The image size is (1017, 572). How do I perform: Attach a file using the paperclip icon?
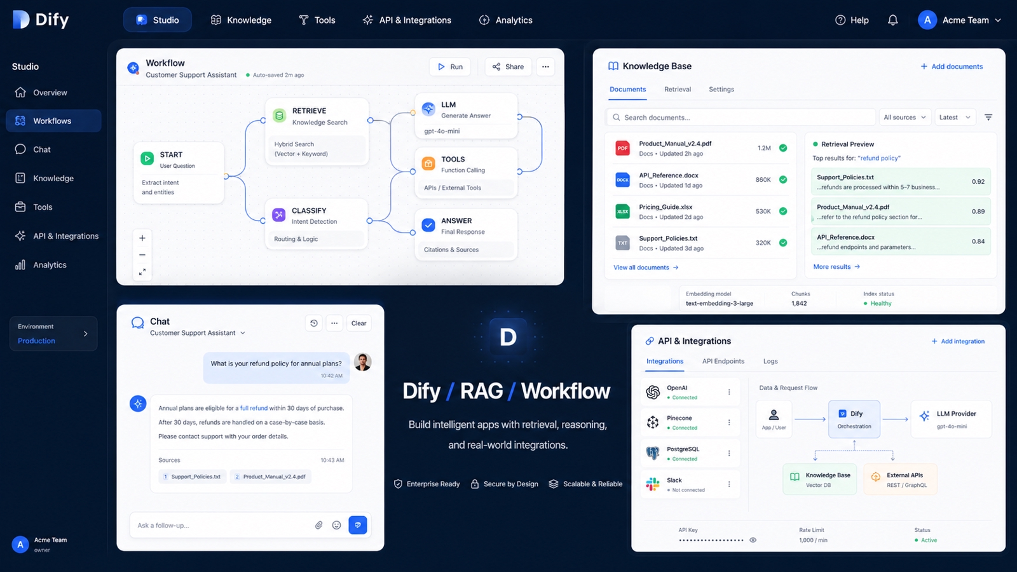click(x=319, y=525)
